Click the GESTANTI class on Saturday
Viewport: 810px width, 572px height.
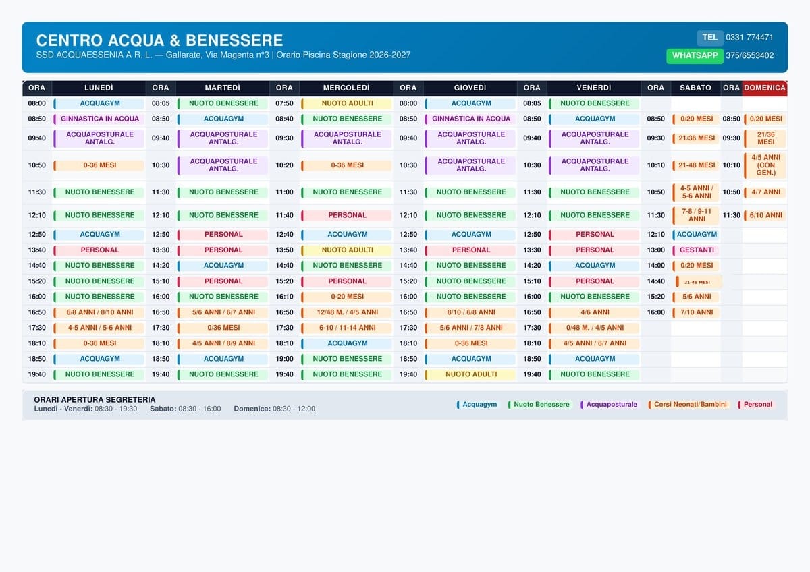pyautogui.click(x=696, y=250)
